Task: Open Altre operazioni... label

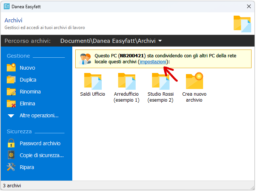Action: click(39, 115)
